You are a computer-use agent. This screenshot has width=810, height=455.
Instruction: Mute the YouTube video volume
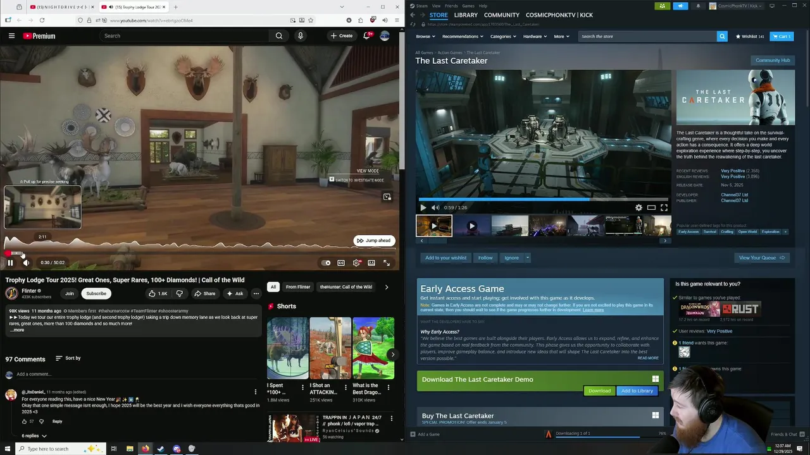(26, 263)
